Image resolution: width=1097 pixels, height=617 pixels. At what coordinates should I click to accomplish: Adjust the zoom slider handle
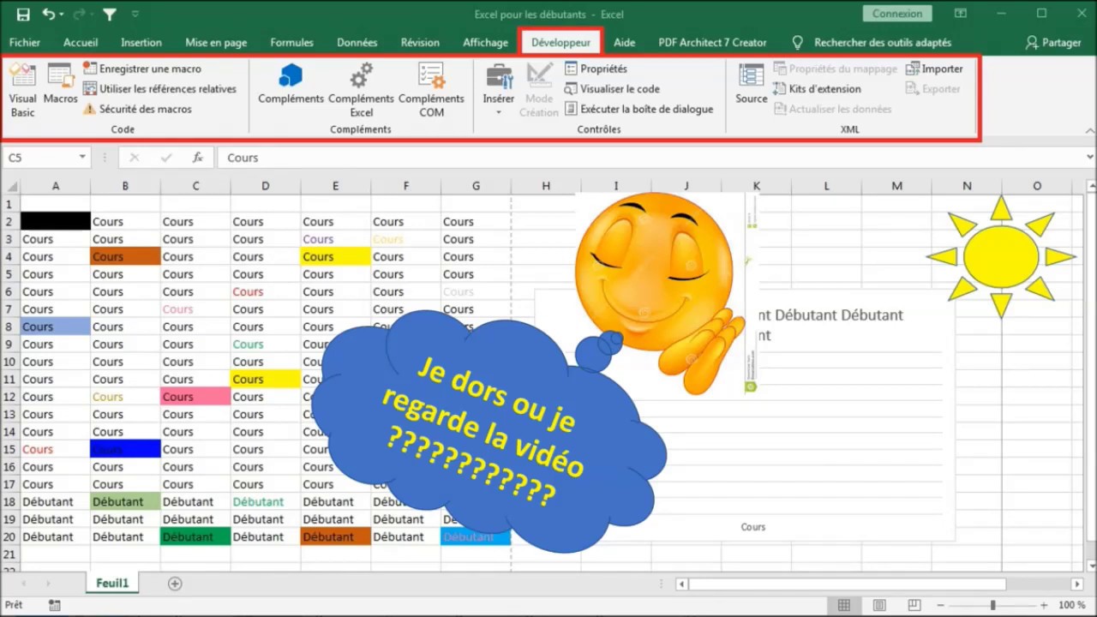click(x=993, y=605)
